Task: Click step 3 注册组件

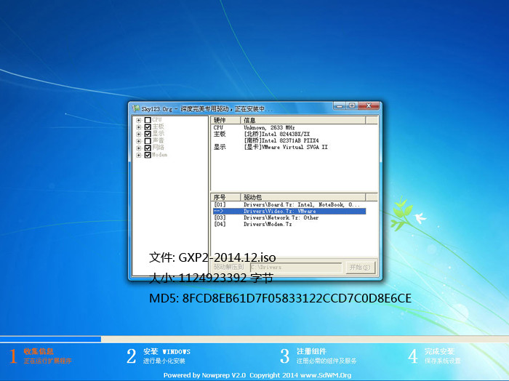Action: click(x=318, y=356)
